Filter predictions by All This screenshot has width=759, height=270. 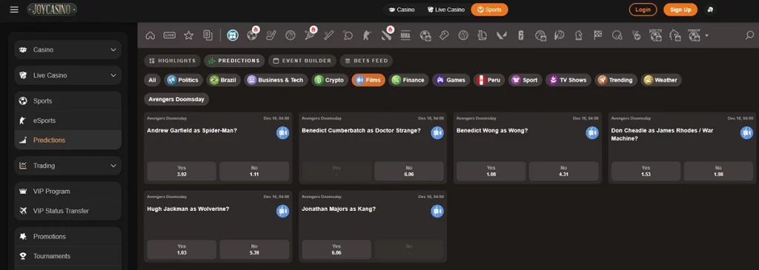point(153,80)
